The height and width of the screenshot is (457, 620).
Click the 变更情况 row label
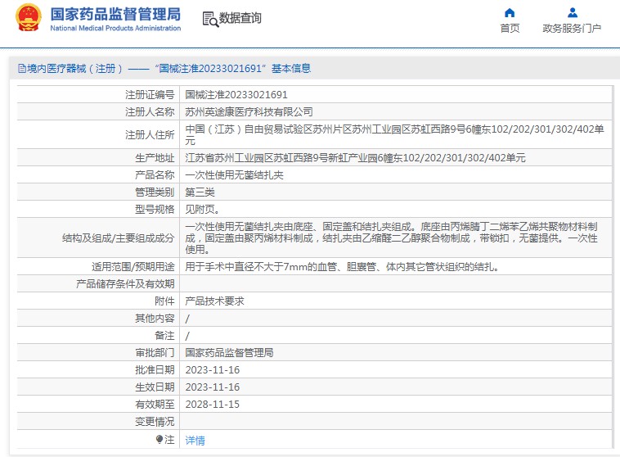click(x=155, y=421)
